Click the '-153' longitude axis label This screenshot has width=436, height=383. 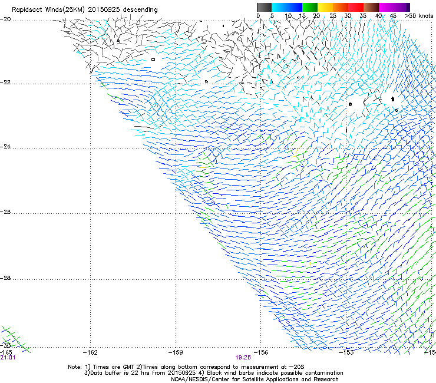[x=346, y=352]
